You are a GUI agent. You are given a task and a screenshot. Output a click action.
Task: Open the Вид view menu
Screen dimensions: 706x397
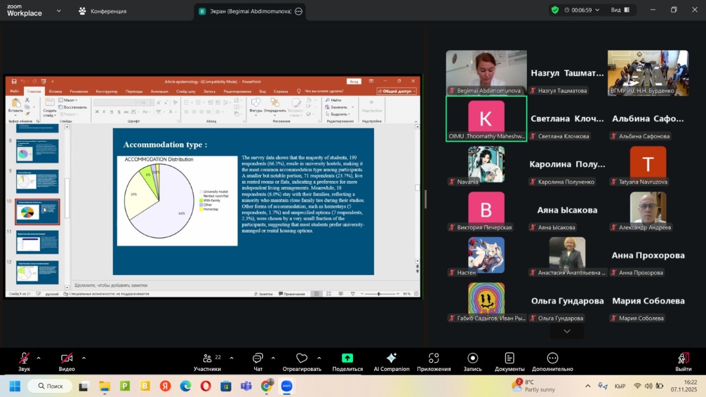(620, 10)
